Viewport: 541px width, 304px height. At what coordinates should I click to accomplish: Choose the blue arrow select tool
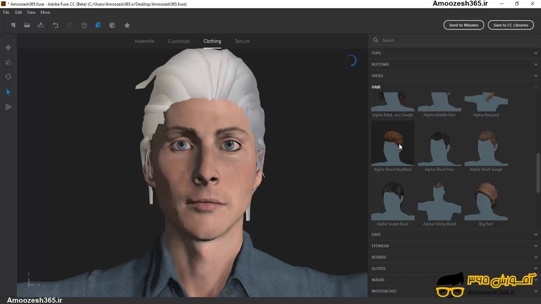(8, 92)
